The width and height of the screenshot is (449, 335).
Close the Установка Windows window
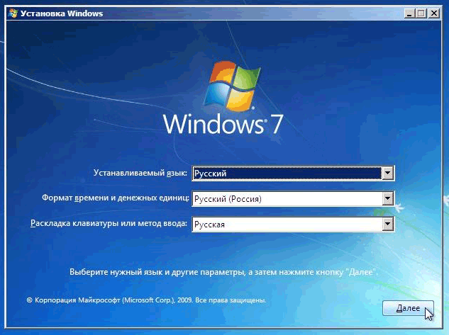434,13
